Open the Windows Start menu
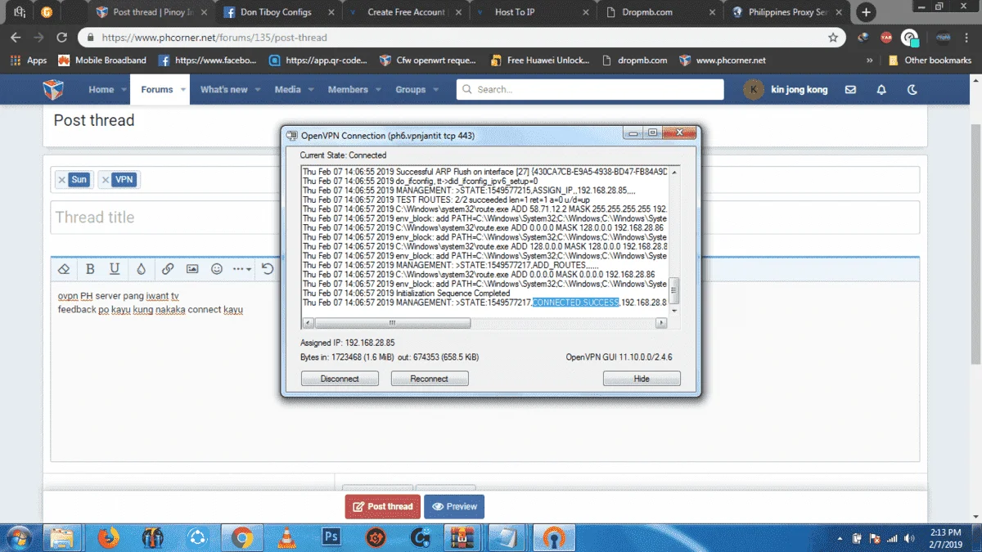 [x=18, y=537]
